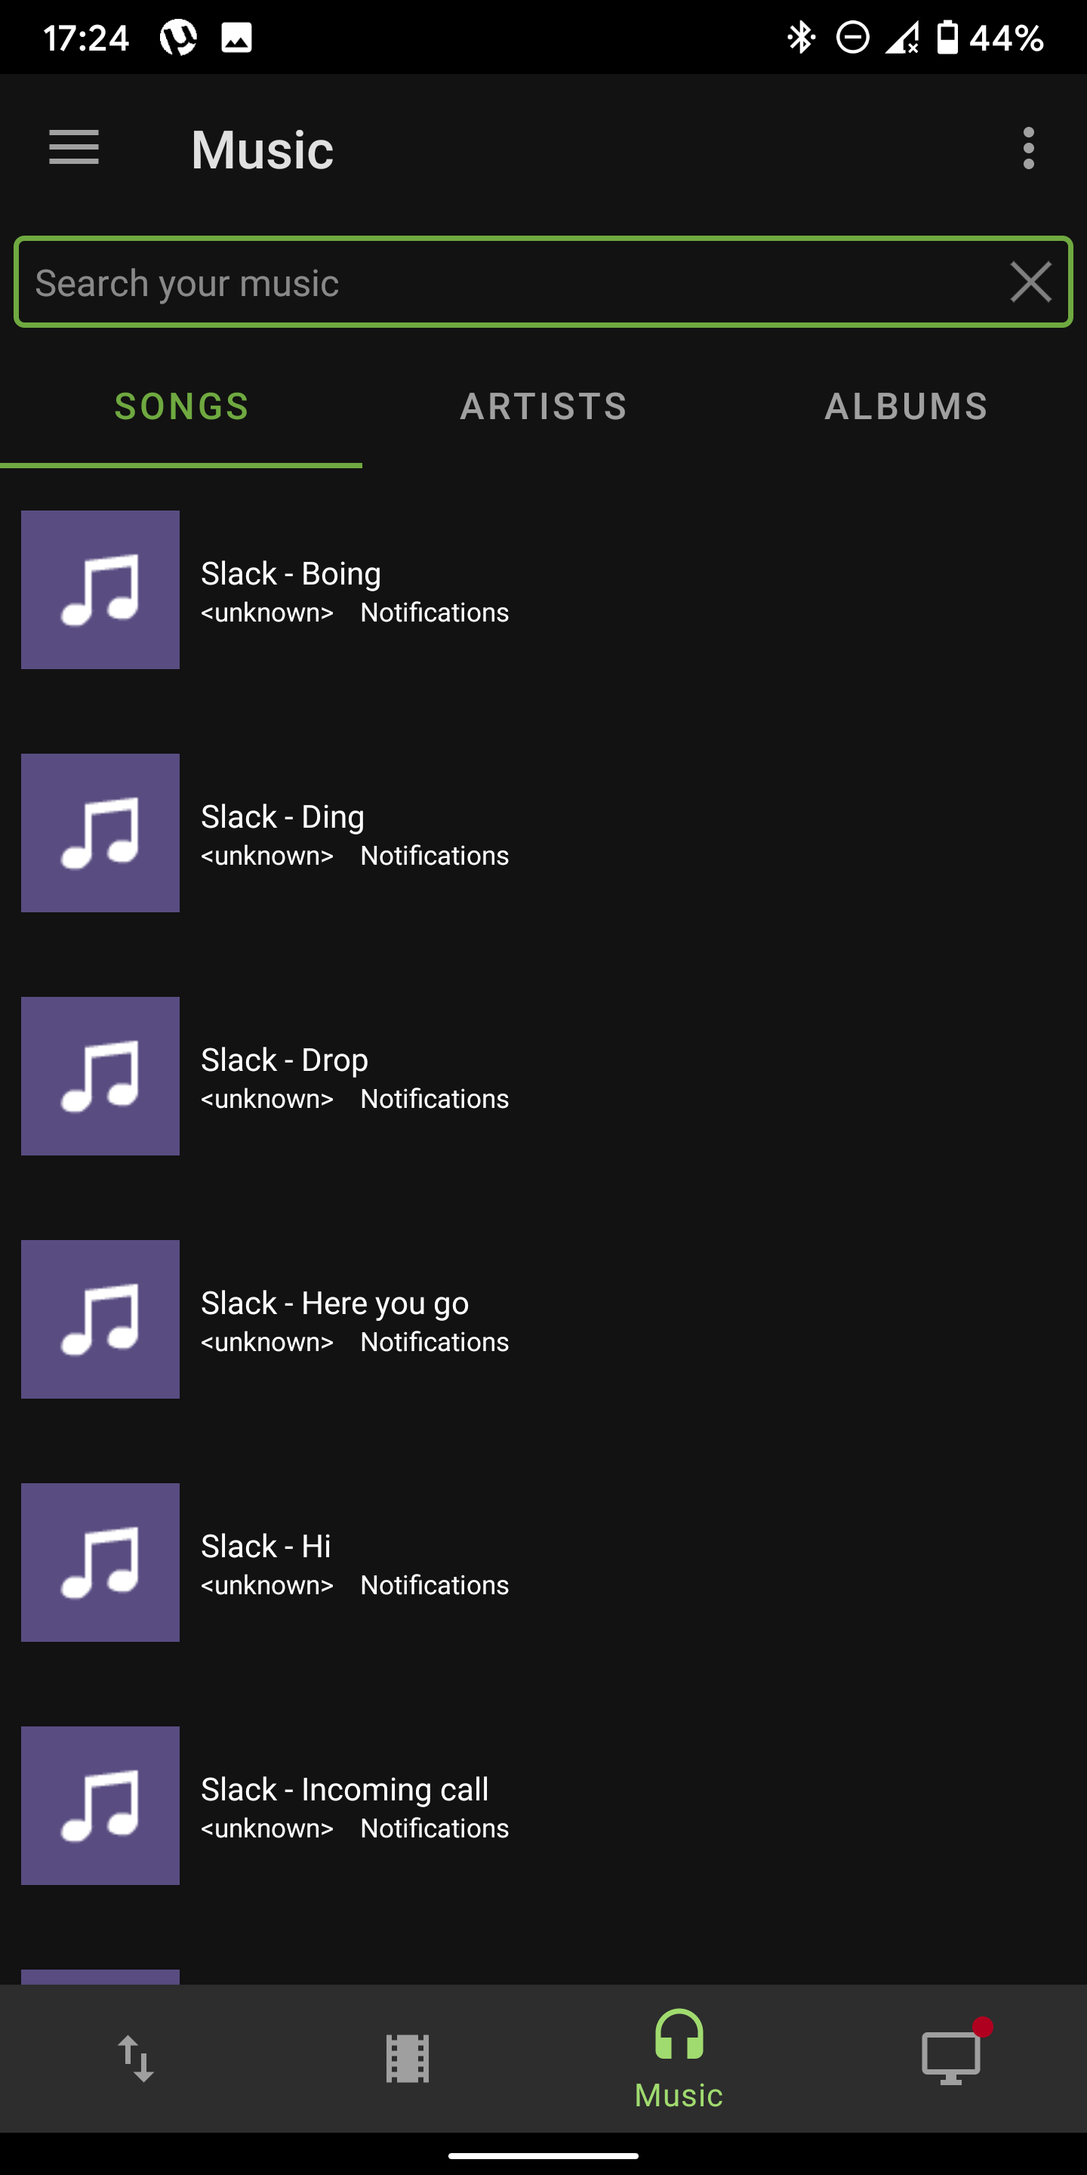Screen dimensions: 1087x2175
Task: Open the videos film strip tab
Action: [x=408, y=2059]
